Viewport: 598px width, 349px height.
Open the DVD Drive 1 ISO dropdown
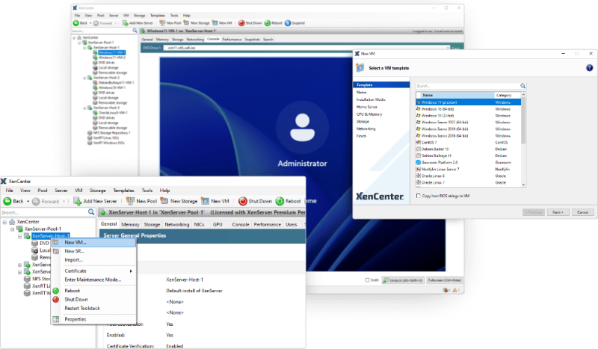(447, 48)
